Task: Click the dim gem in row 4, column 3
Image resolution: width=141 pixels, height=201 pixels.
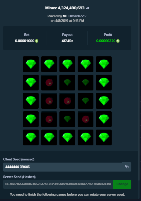Action: (x=67, y=119)
